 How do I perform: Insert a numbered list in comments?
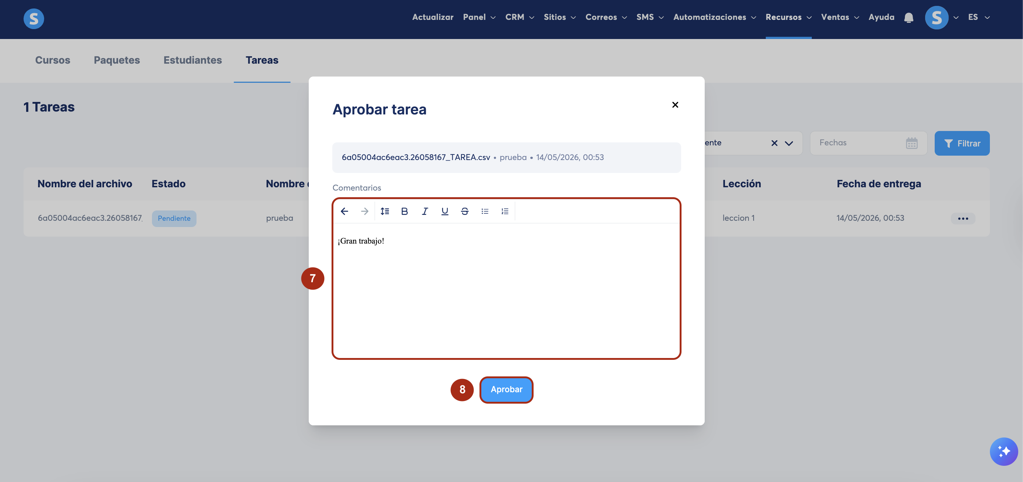pos(505,211)
